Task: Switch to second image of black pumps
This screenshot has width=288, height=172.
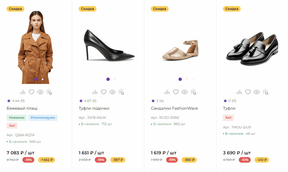Action: click(x=115, y=79)
